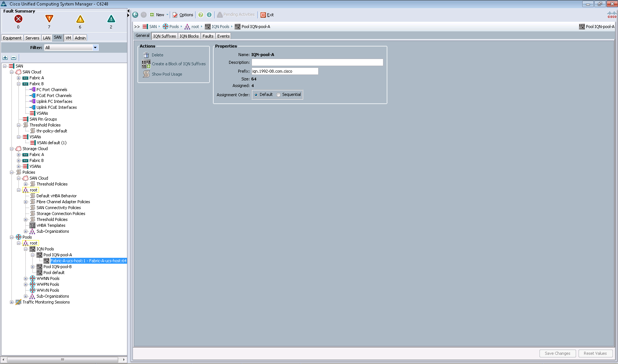Switch to the LAN tab

pyautogui.click(x=46, y=38)
